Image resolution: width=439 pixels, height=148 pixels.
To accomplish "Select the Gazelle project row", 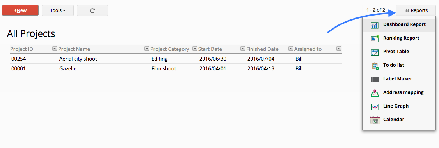I will pyautogui.click(x=176, y=69).
